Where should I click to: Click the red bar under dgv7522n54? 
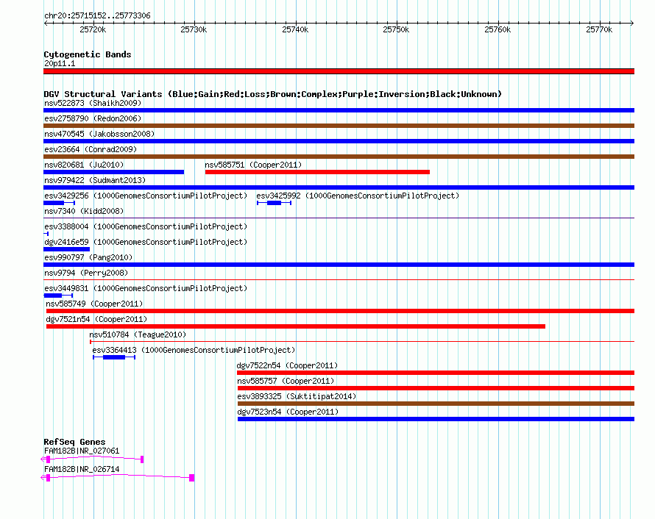tap(436, 373)
